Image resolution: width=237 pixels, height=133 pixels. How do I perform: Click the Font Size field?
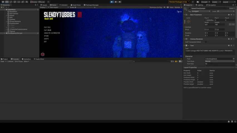point(220,64)
